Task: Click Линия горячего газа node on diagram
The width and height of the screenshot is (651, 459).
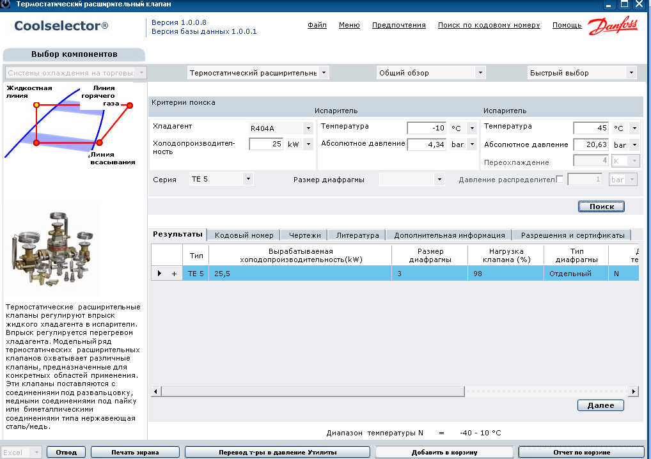Action: click(130, 105)
